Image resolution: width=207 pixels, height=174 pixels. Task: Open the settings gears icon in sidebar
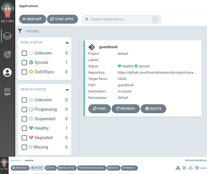click(7, 54)
